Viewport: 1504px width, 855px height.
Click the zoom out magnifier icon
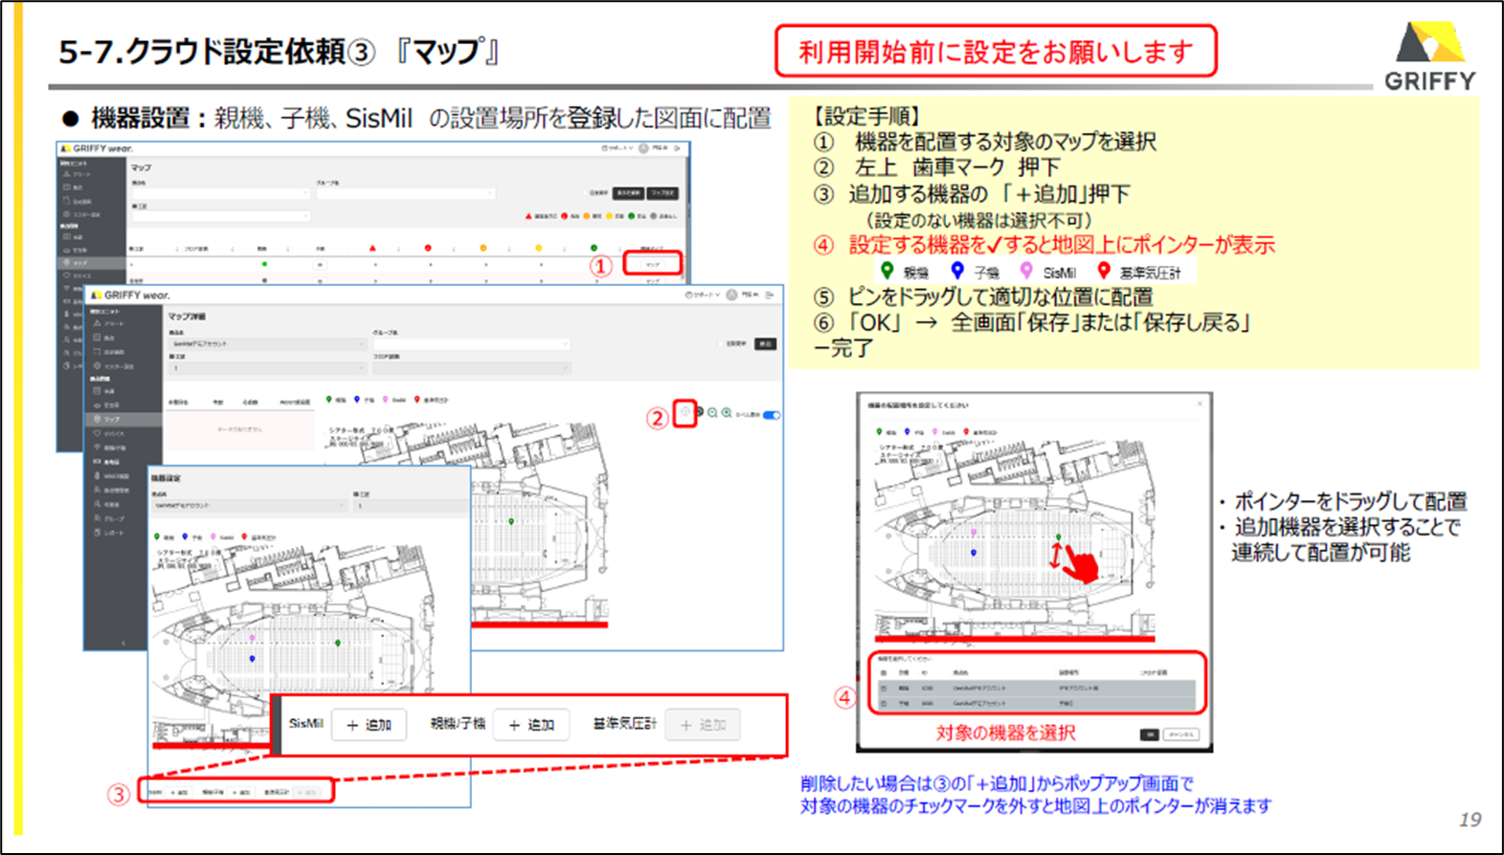tap(712, 413)
